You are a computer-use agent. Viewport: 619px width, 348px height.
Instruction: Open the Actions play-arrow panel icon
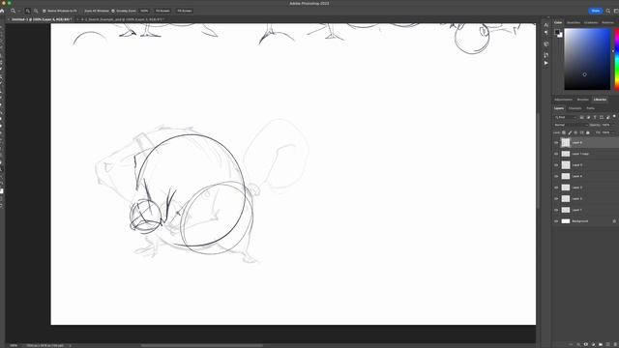click(545, 63)
